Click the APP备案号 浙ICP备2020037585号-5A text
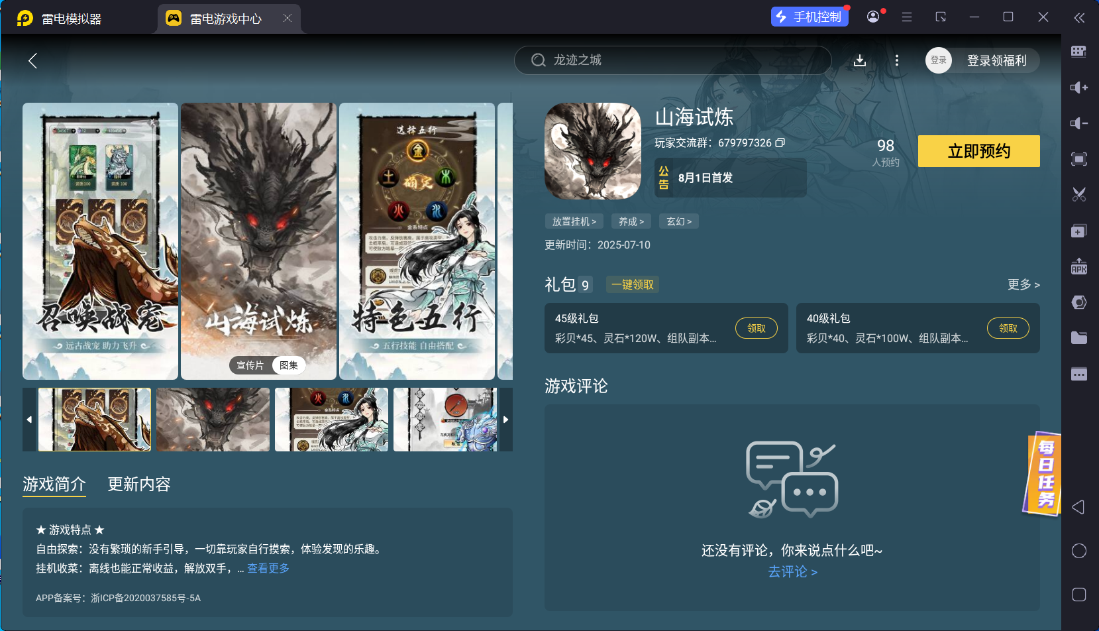The width and height of the screenshot is (1099, 631). 118,598
